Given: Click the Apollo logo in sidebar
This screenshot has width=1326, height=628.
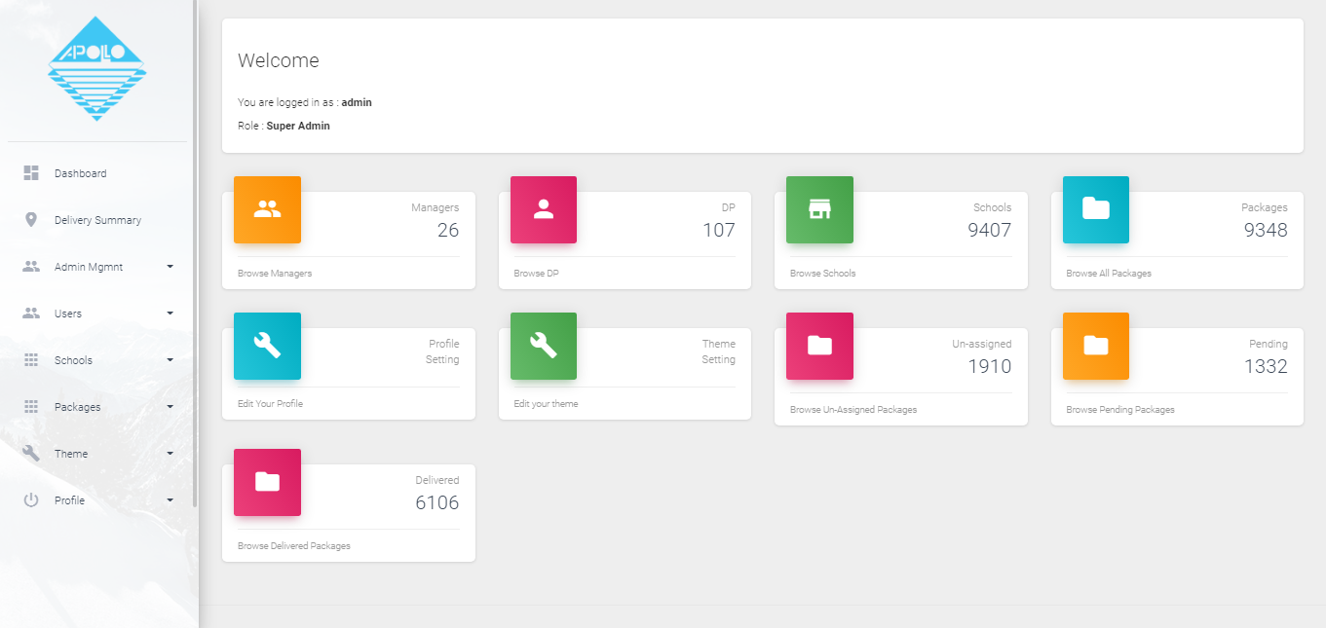Looking at the screenshot, I should pos(97,68).
